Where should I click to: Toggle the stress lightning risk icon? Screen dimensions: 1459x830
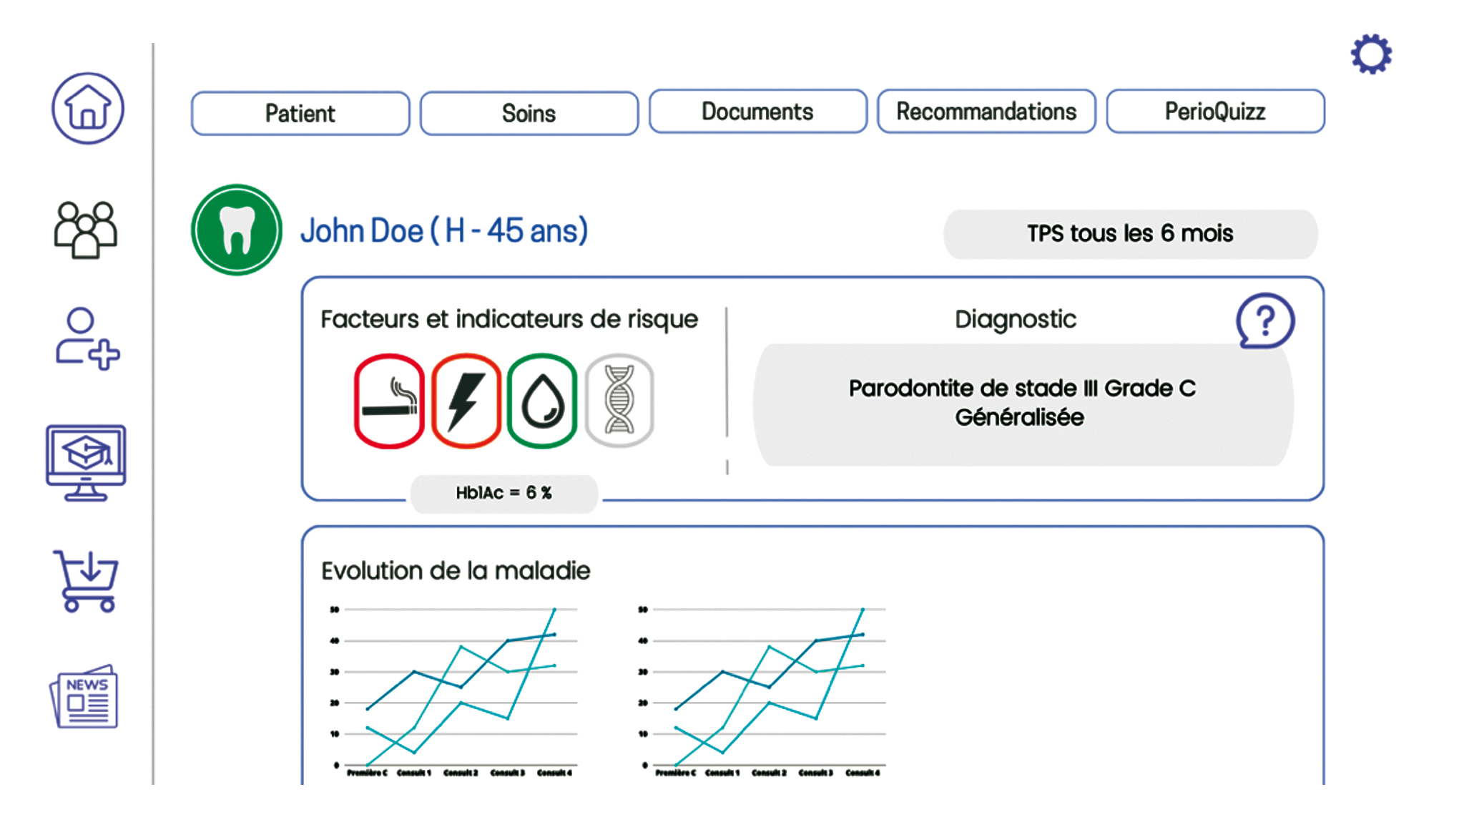(x=466, y=401)
